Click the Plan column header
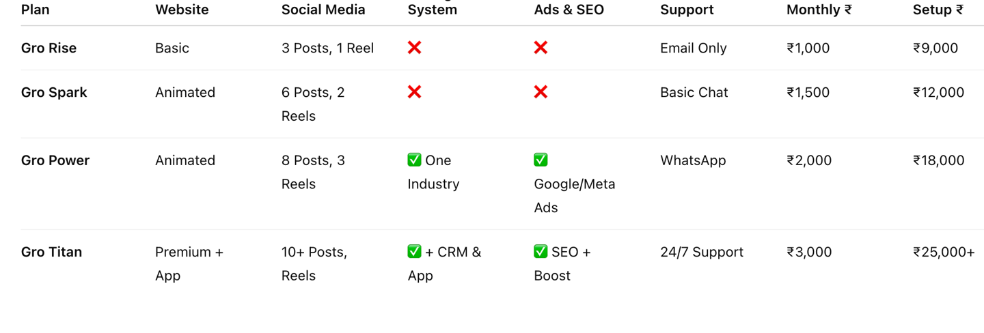This screenshot has height=333, width=984. [36, 10]
